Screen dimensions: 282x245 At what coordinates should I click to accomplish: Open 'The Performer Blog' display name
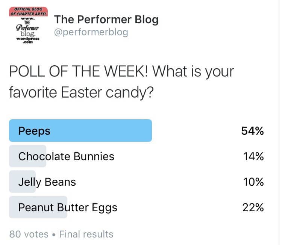[x=106, y=19]
